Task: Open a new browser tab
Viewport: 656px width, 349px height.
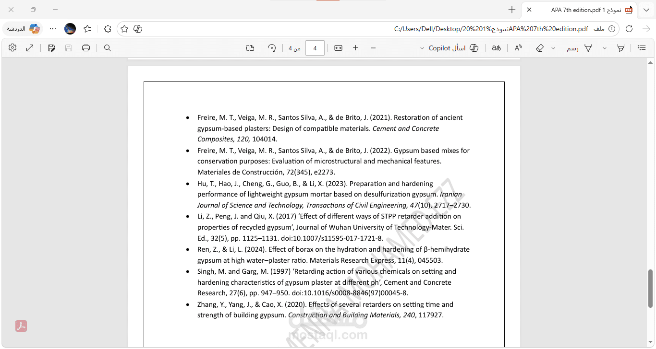Action: [512, 10]
